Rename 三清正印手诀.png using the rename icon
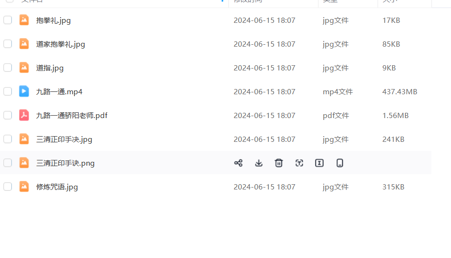Screen dimensions: 451x258 click(x=319, y=163)
